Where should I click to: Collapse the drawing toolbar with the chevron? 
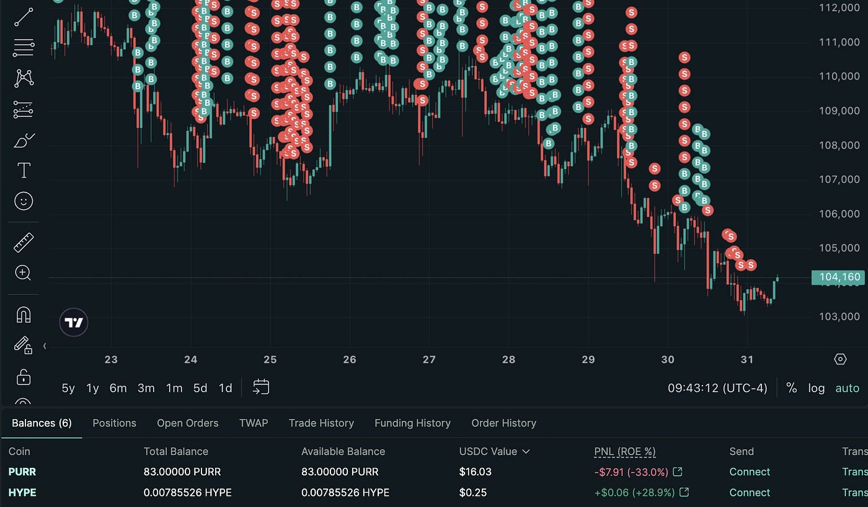[44, 347]
